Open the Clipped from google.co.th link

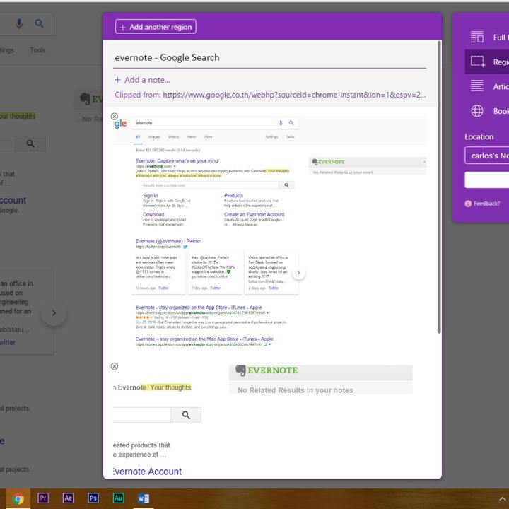pyautogui.click(x=294, y=95)
